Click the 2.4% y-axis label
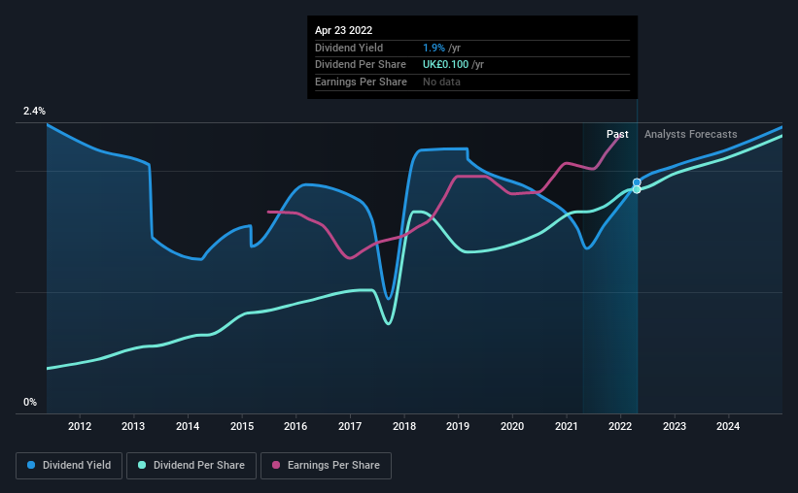Screen dimensions: 798x493 pos(34,111)
